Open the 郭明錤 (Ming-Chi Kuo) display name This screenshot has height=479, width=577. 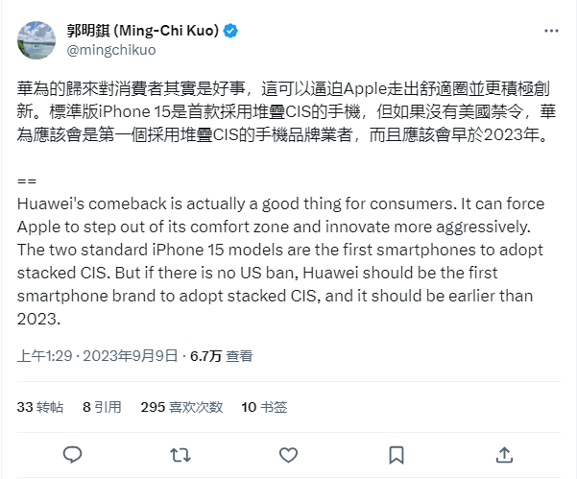142,31
